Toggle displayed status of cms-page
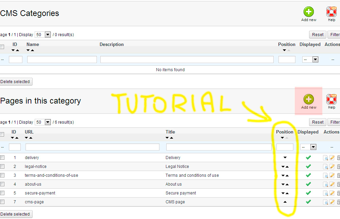Screen dimensions: 340x219 click(308, 202)
